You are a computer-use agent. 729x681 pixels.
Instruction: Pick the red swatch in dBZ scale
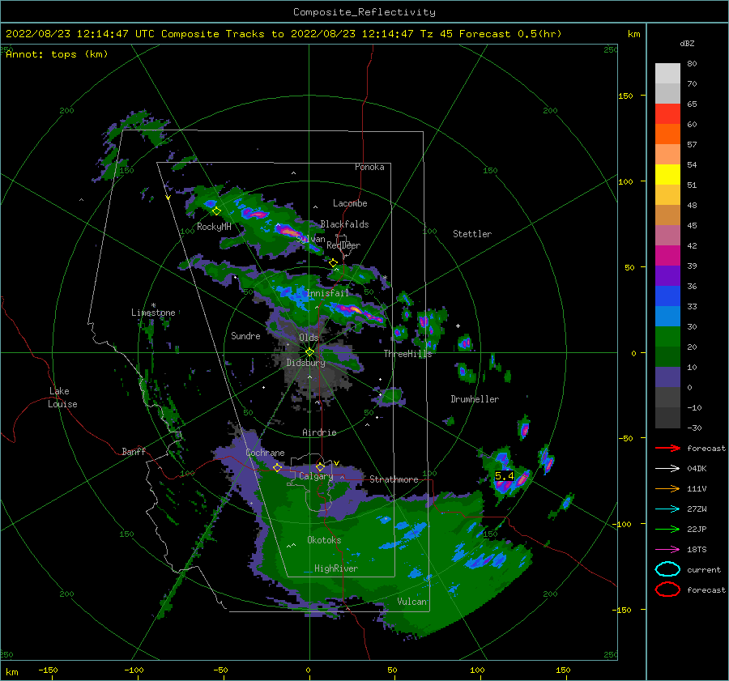coord(667,114)
